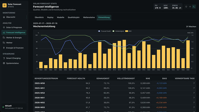Viewport: 199px width, 112px height.
Task: Activate dark theme with moon icon
Action: pos(194,7)
